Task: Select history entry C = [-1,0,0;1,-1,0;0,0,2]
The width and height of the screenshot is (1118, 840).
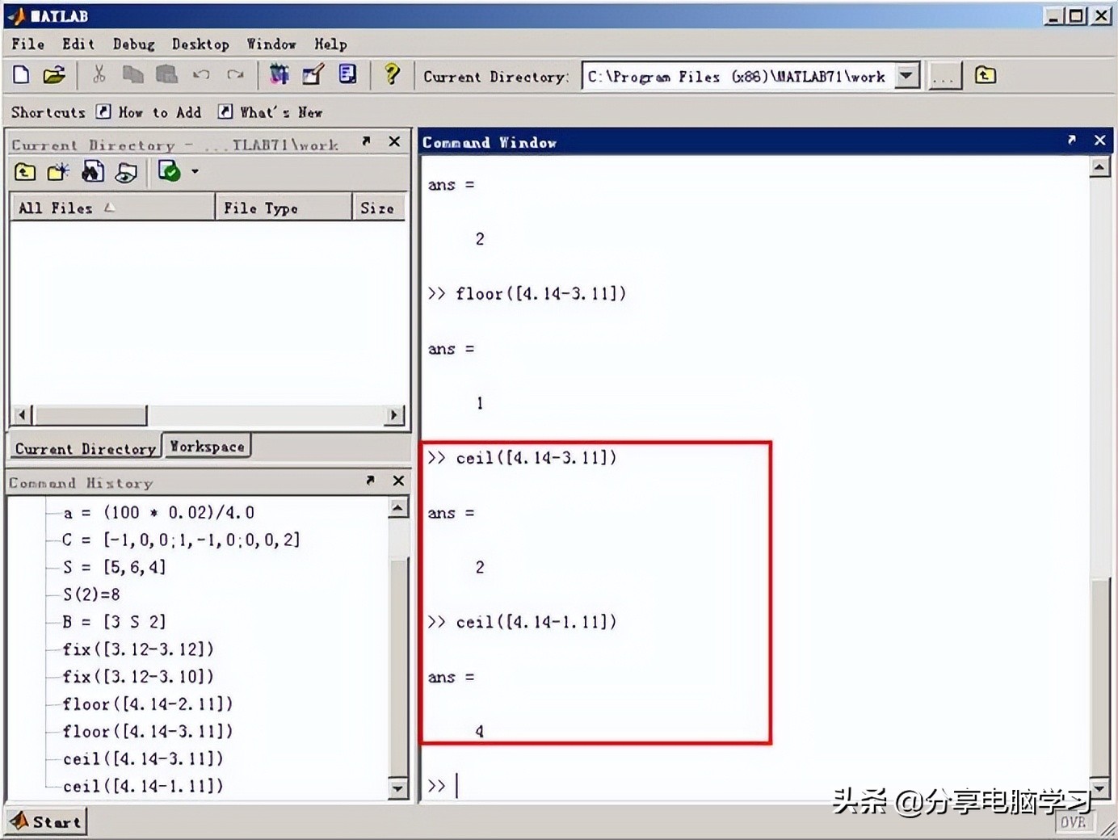Action: tap(181, 540)
